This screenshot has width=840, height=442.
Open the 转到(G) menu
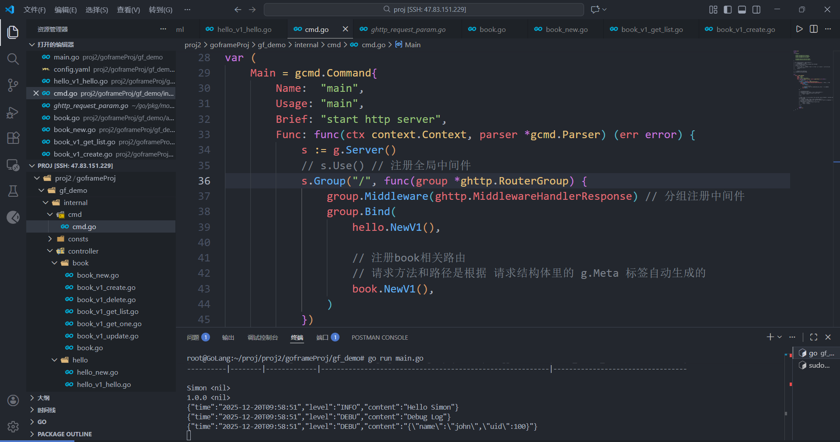point(161,10)
